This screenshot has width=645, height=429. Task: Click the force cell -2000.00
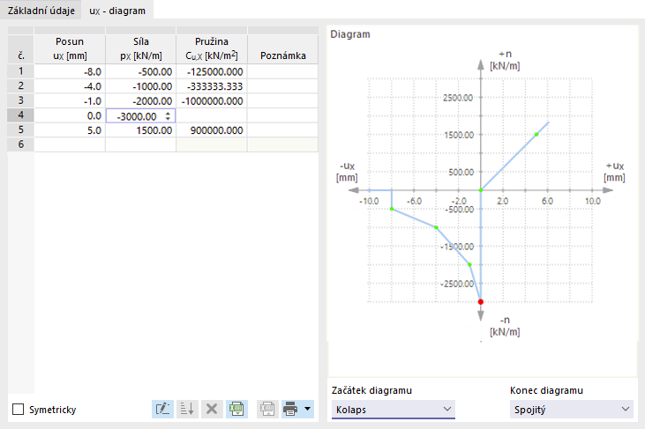(x=140, y=101)
